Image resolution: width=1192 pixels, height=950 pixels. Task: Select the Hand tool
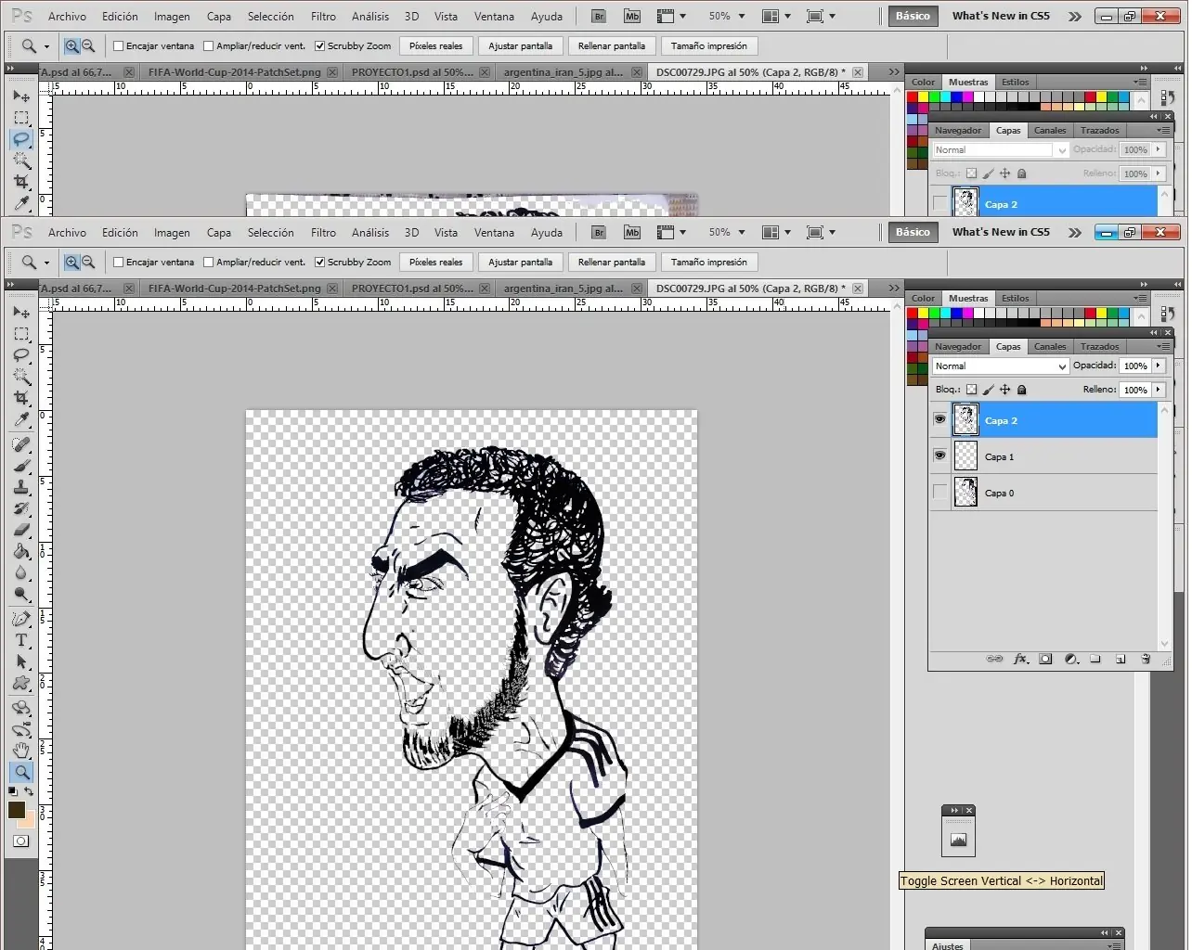[21, 751]
